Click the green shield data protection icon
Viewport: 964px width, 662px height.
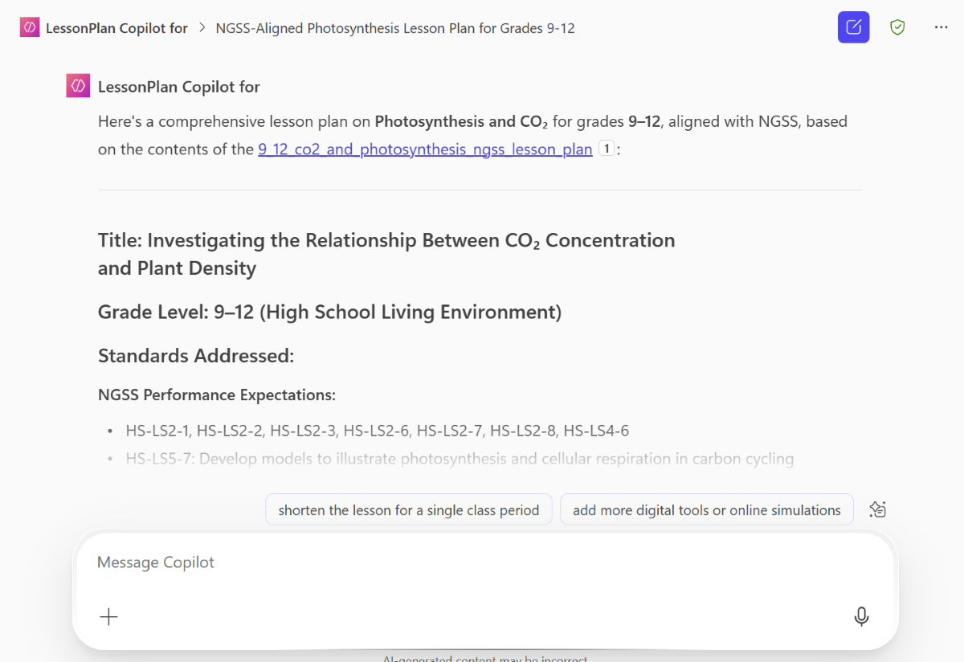tap(897, 27)
